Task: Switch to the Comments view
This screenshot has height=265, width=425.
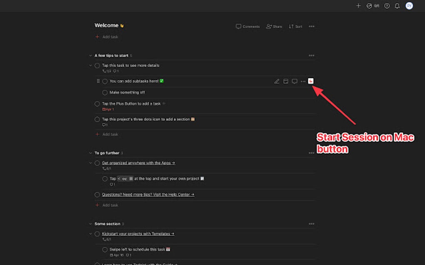Action: (247, 26)
